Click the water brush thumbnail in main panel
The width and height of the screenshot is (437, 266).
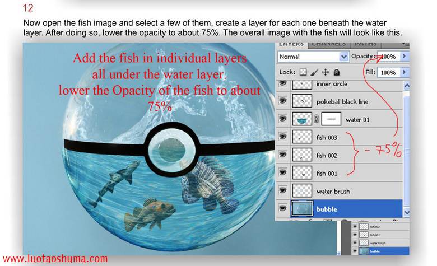pyautogui.click(x=302, y=190)
